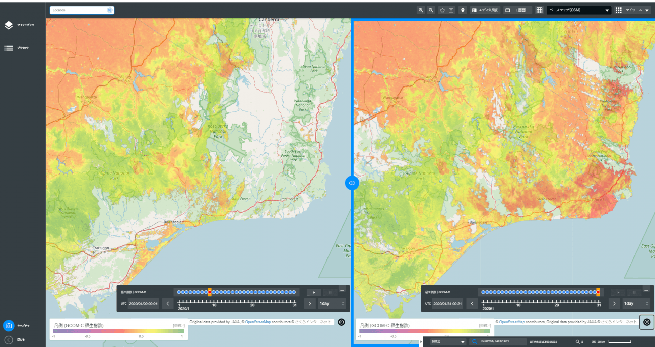This screenshot has height=347, width=655.
Task: Click the location pin marker icon
Action: pyautogui.click(x=463, y=10)
